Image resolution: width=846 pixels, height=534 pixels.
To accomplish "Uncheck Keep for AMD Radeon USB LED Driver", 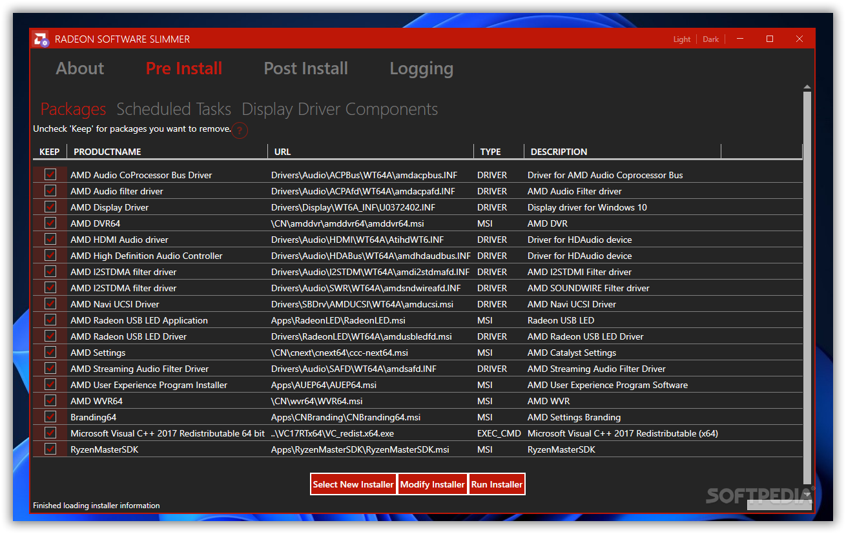I will point(50,336).
